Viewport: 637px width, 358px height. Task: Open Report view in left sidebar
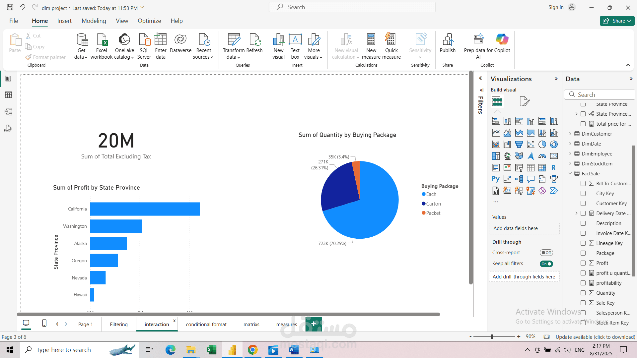point(9,79)
